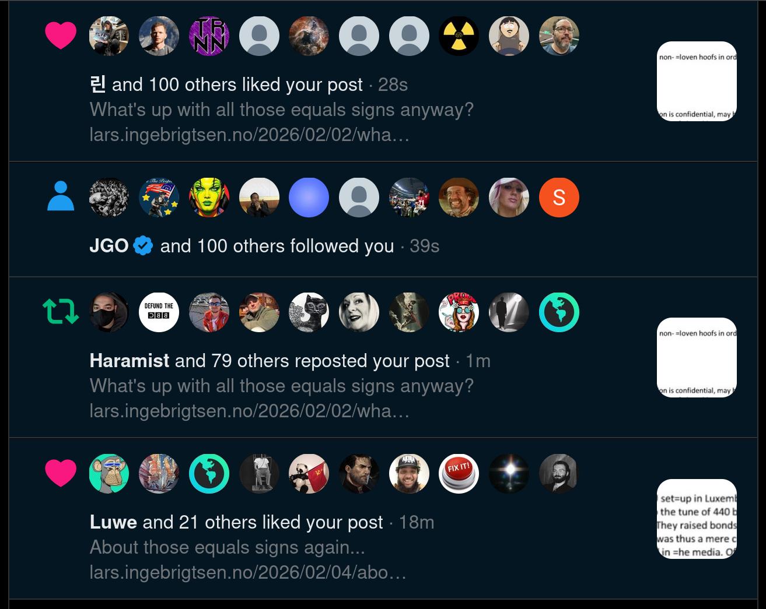Open the 2026/02/04 lars.ingebrigtsen.no link
This screenshot has width=766, height=609.
(x=248, y=572)
